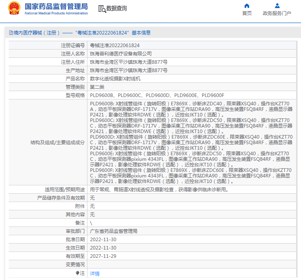This screenshot has height=280, width=301.
Task: Open 数据查询 menu text
Action: [x=117, y=8]
